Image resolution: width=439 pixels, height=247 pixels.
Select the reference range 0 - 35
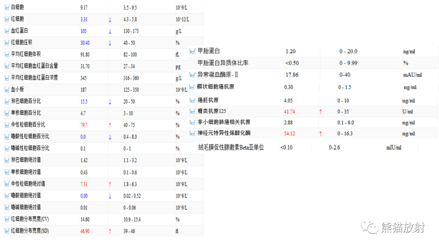click(343, 111)
